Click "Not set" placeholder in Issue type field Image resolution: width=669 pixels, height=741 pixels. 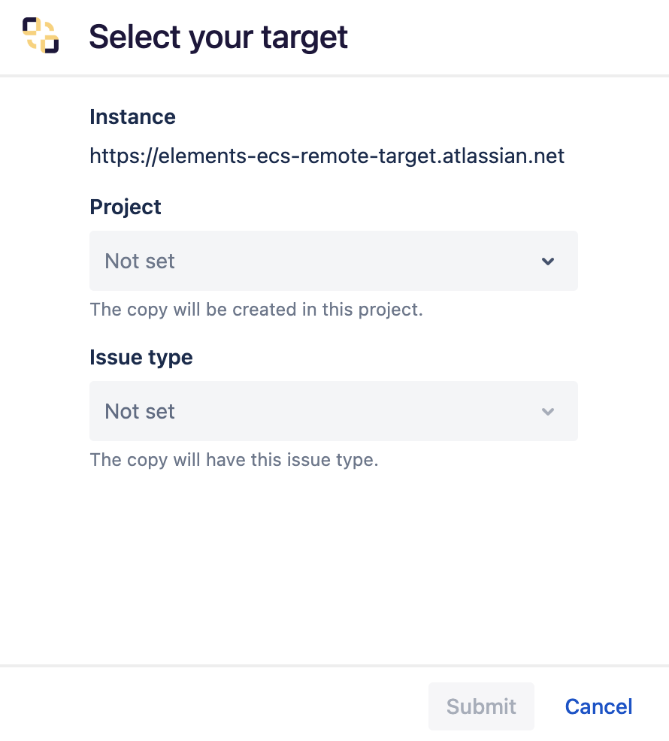point(140,412)
